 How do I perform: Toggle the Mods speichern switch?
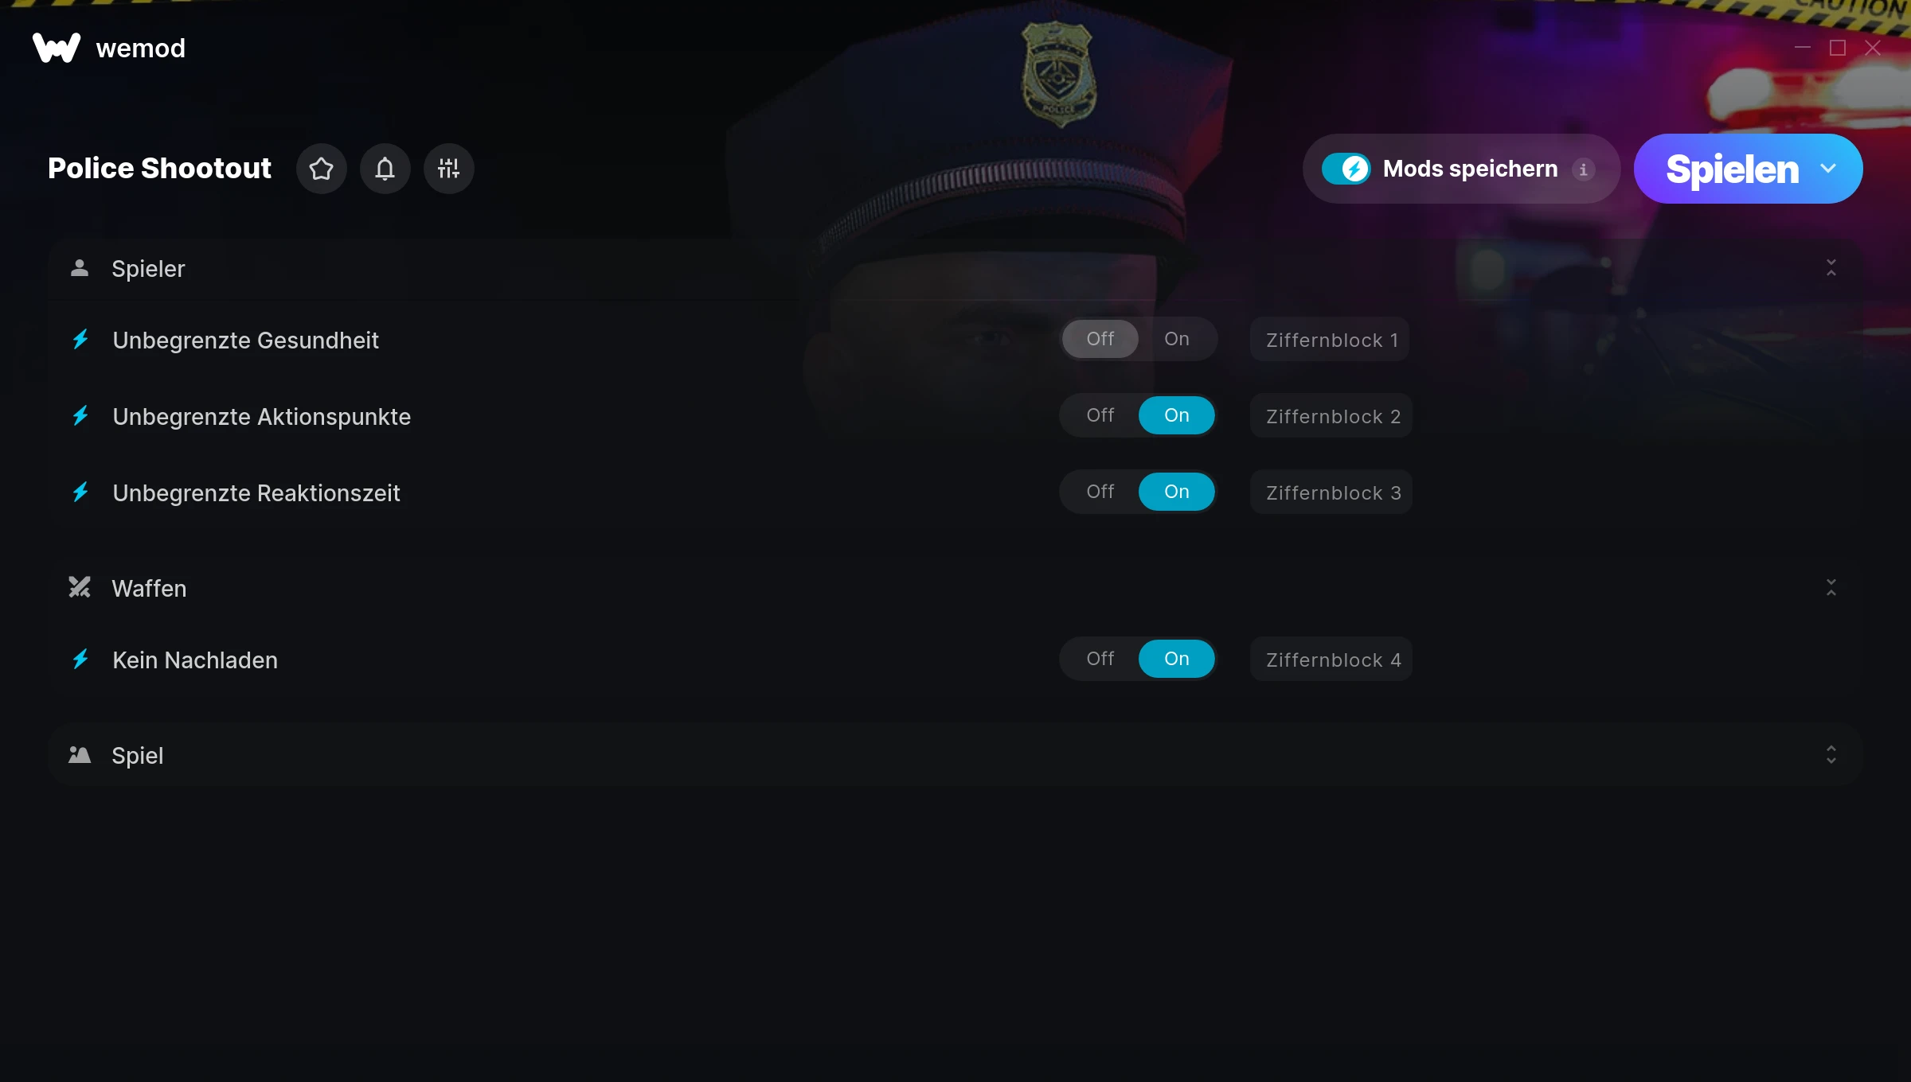point(1346,169)
